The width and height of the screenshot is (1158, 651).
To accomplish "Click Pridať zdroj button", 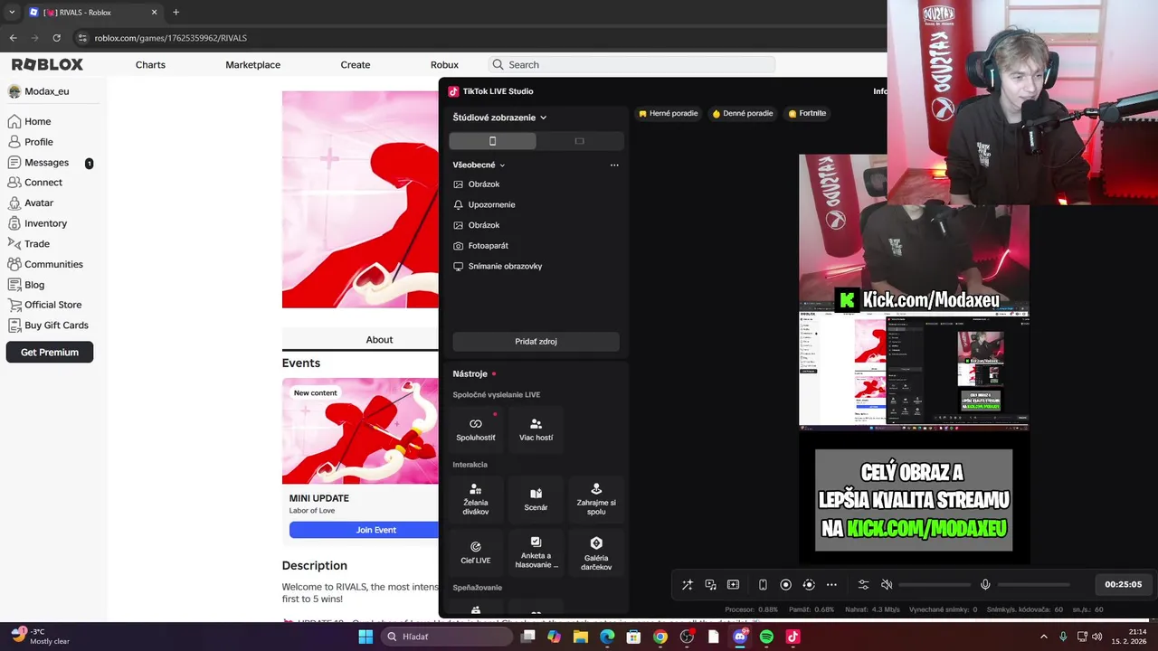I will pyautogui.click(x=536, y=342).
